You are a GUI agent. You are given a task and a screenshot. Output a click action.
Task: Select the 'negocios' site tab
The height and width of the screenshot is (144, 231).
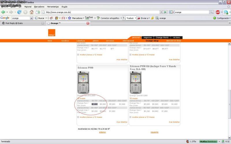148,38
